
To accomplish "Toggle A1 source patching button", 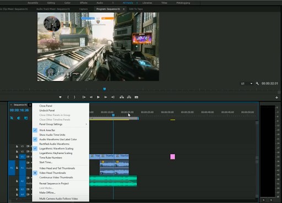I will pyautogui.click(x=12, y=168).
